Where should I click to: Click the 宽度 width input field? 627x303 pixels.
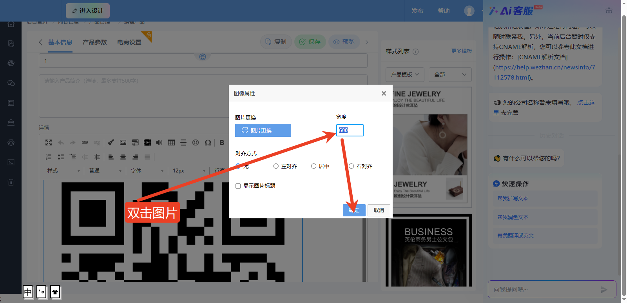(350, 130)
